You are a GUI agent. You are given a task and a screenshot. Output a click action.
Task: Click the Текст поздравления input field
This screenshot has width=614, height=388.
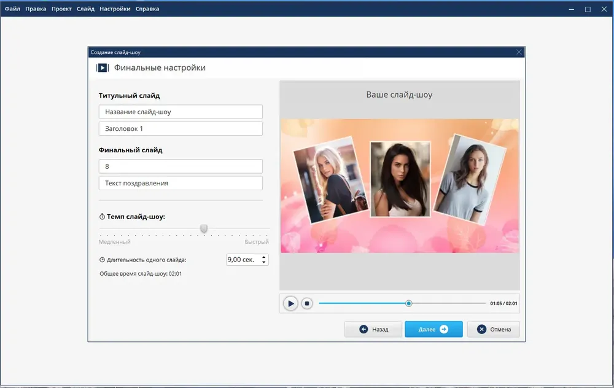pyautogui.click(x=181, y=183)
